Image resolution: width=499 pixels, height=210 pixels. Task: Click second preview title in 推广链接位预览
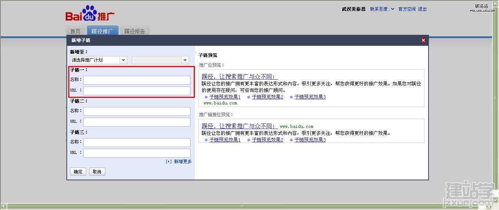pyautogui.click(x=240, y=126)
